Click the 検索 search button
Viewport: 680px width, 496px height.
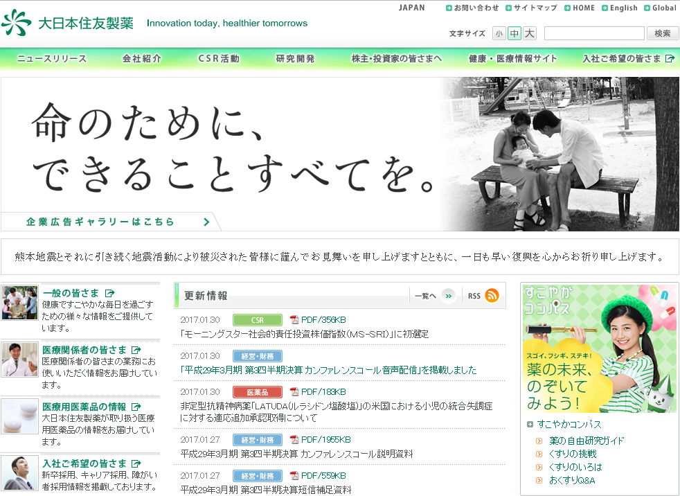(x=662, y=33)
